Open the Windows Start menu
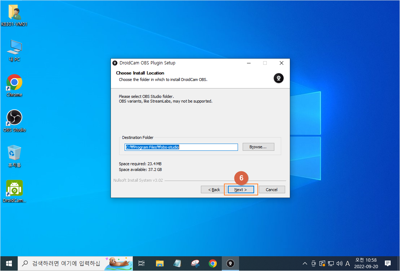This screenshot has height=271, width=400. coord(9,263)
